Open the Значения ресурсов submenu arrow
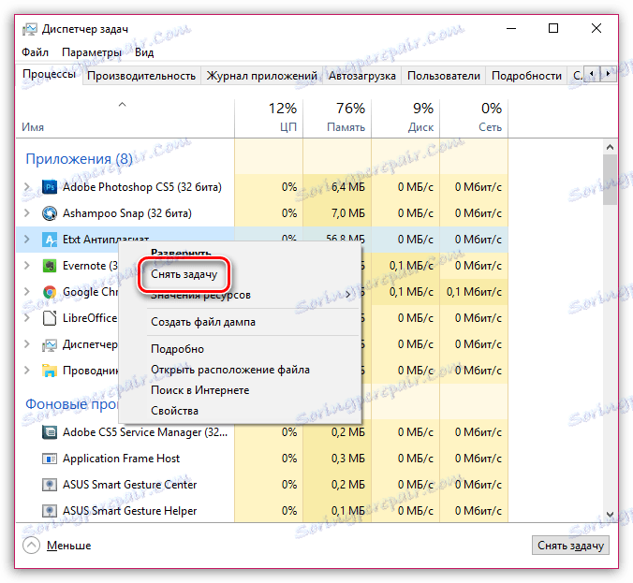 coord(348,295)
